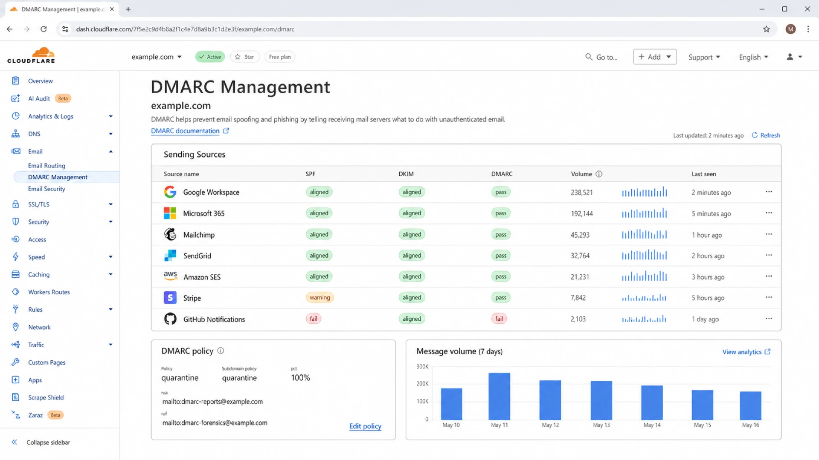Click the Last seen column header
This screenshot has height=460, width=819.
coord(704,174)
